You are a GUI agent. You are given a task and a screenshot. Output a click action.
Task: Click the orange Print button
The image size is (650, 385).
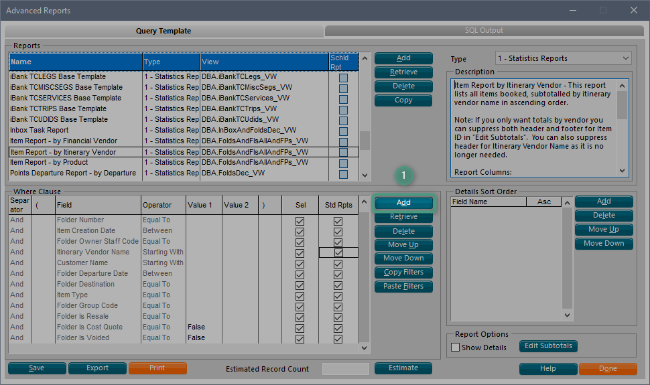[157, 368]
